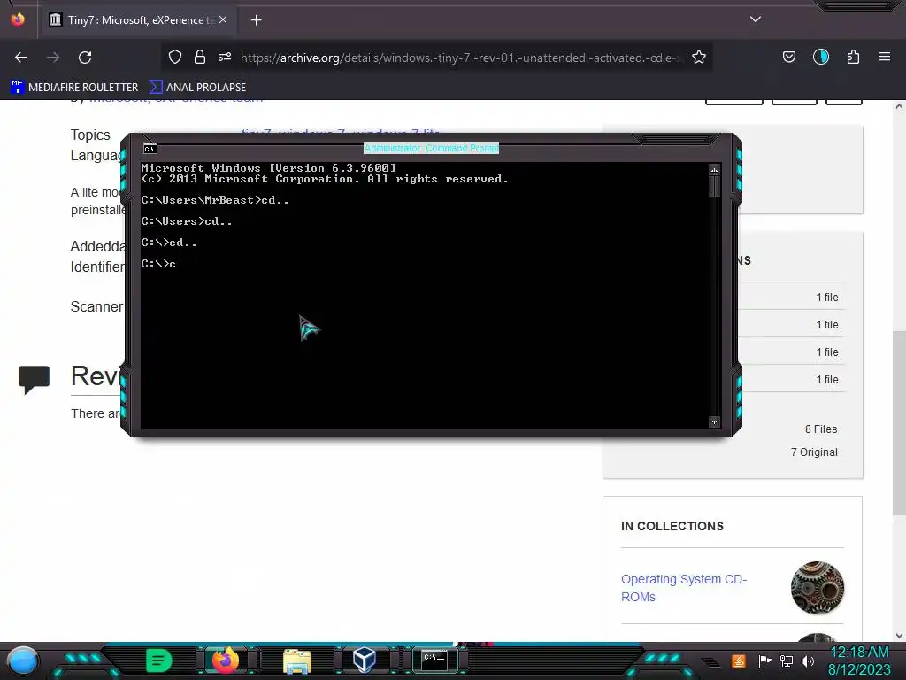
Task: Open VirtualBox from taskbar
Action: pyautogui.click(x=365, y=660)
